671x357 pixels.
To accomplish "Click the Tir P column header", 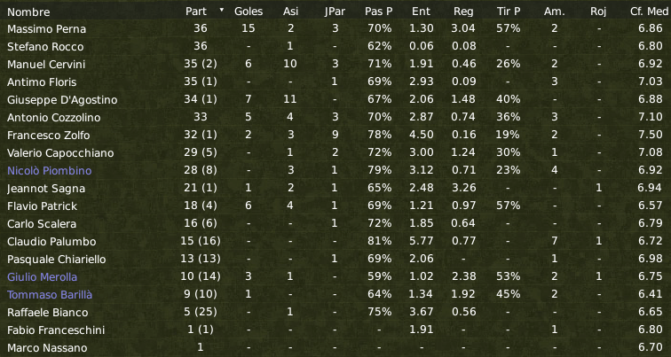I will coord(509,12).
